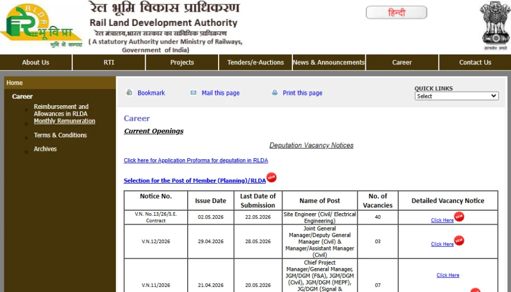Click issue date 29.04.2026 cell
Screen dimensions: 511x292
(x=211, y=242)
